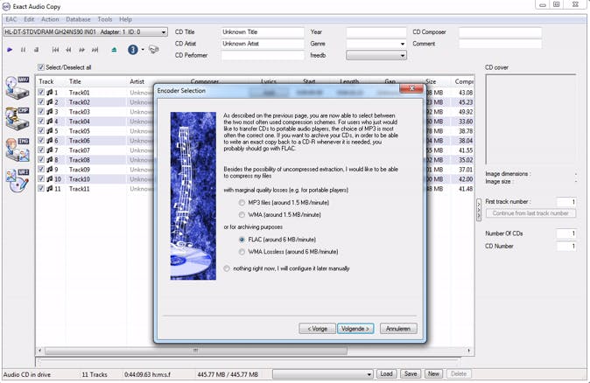The image size is (590, 383).
Task: Click the Year input field
Action: pyautogui.click(x=376, y=32)
